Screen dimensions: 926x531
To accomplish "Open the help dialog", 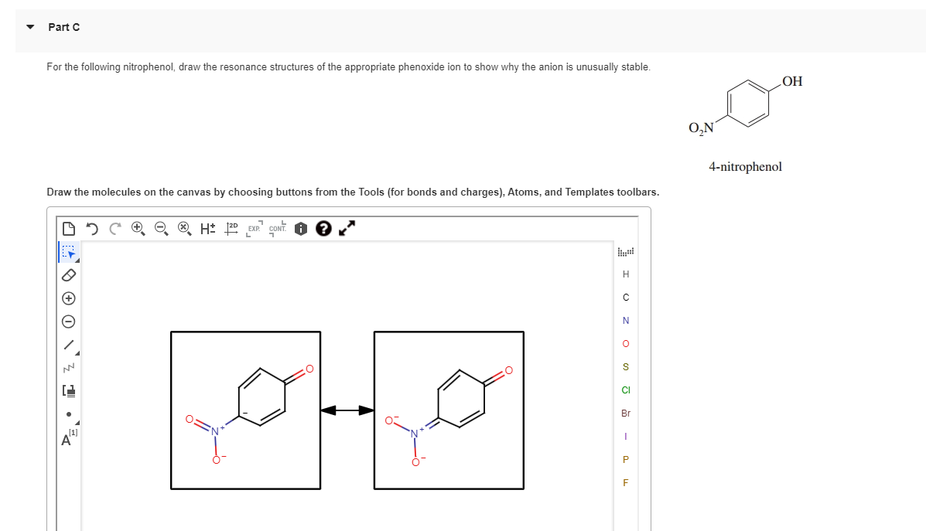I will (323, 228).
